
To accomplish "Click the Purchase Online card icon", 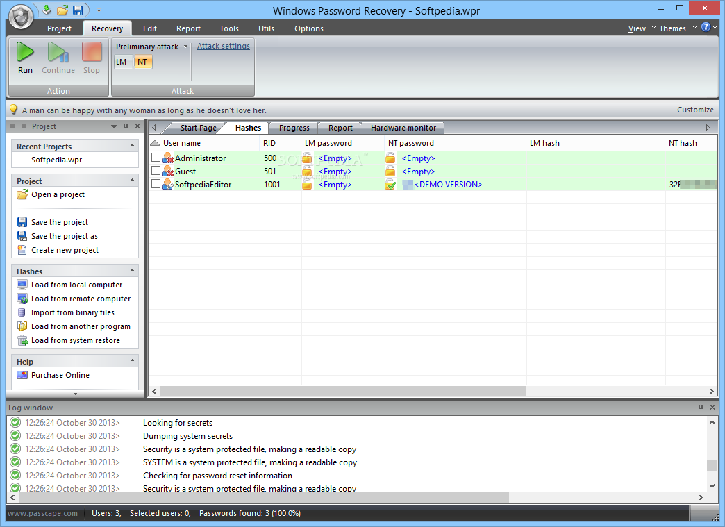I will (22, 375).
